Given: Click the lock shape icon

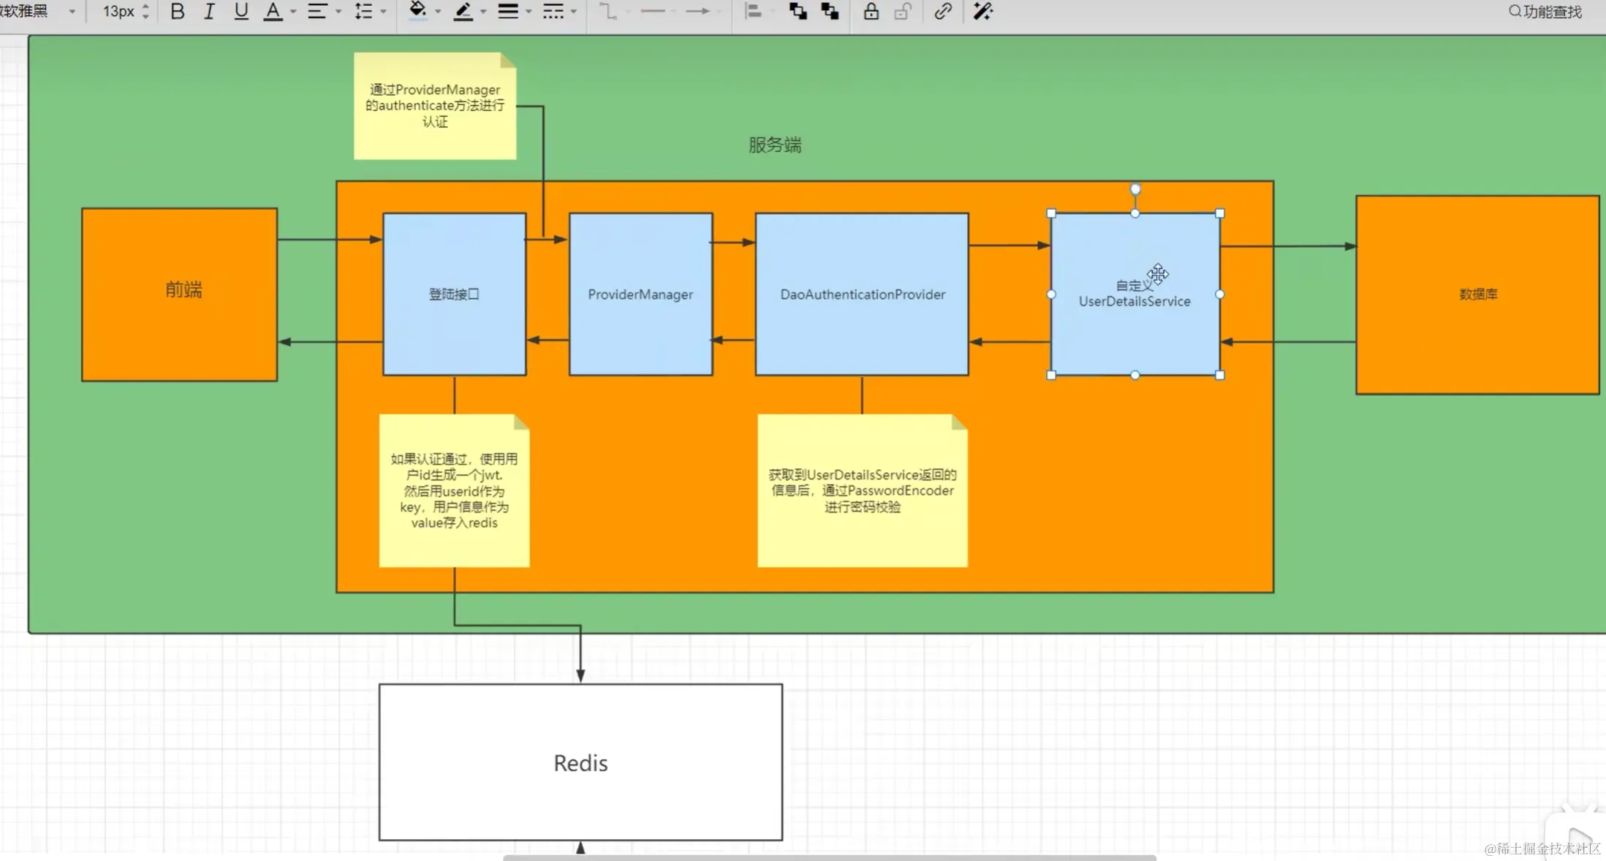Looking at the screenshot, I should click(871, 12).
